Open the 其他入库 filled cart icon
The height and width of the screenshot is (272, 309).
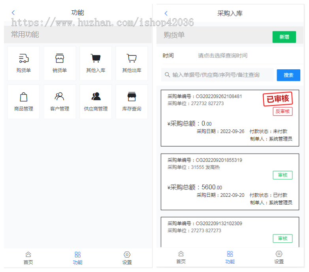96,58
